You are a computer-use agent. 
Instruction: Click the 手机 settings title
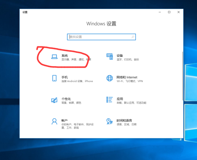tap(65, 77)
